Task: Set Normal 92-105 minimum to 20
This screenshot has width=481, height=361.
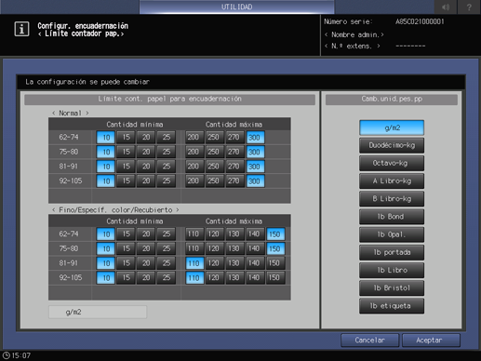Action: (146, 180)
